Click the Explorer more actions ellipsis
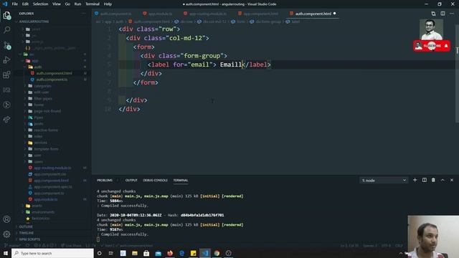459x258 pixels. tap(84, 14)
